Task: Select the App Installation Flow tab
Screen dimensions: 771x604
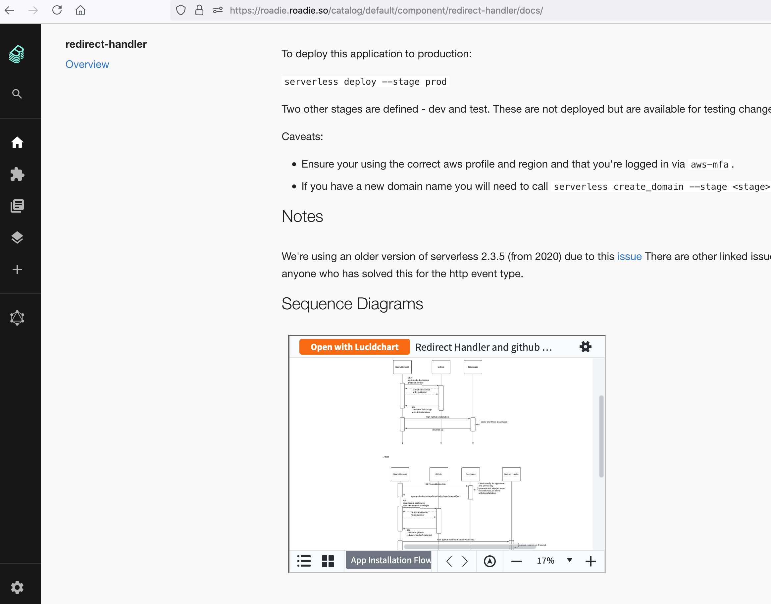Action: (389, 560)
